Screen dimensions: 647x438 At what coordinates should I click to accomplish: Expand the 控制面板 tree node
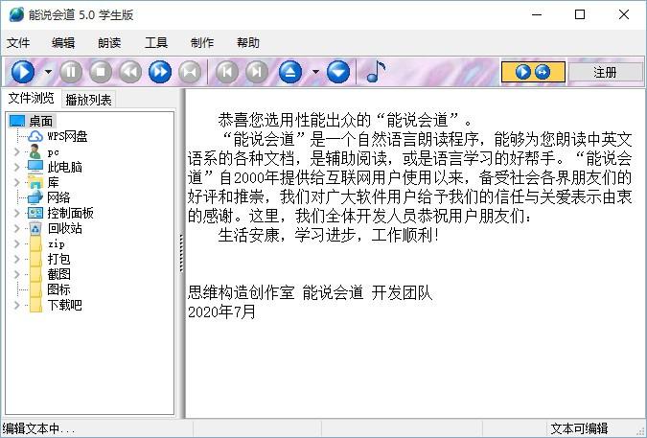(x=16, y=213)
